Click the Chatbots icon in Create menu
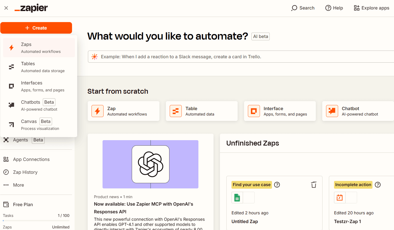The height and width of the screenshot is (230, 394). pyautogui.click(x=11, y=105)
